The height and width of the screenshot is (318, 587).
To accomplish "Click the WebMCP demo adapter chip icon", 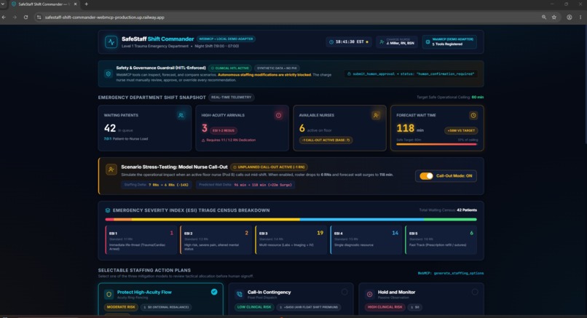I will tap(428, 42).
